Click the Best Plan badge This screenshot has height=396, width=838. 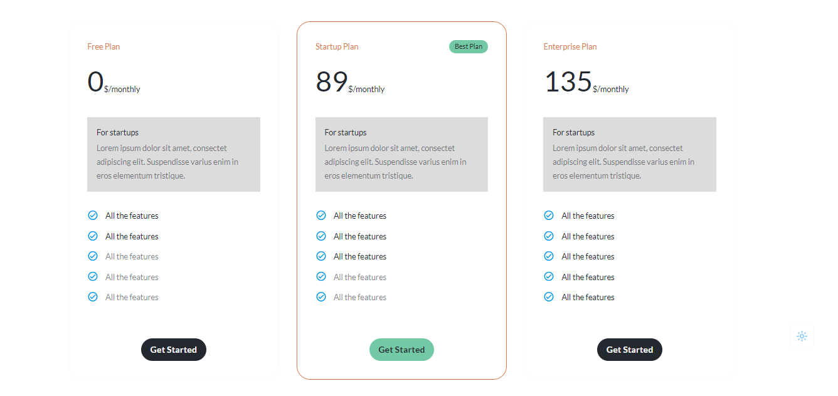[469, 46]
